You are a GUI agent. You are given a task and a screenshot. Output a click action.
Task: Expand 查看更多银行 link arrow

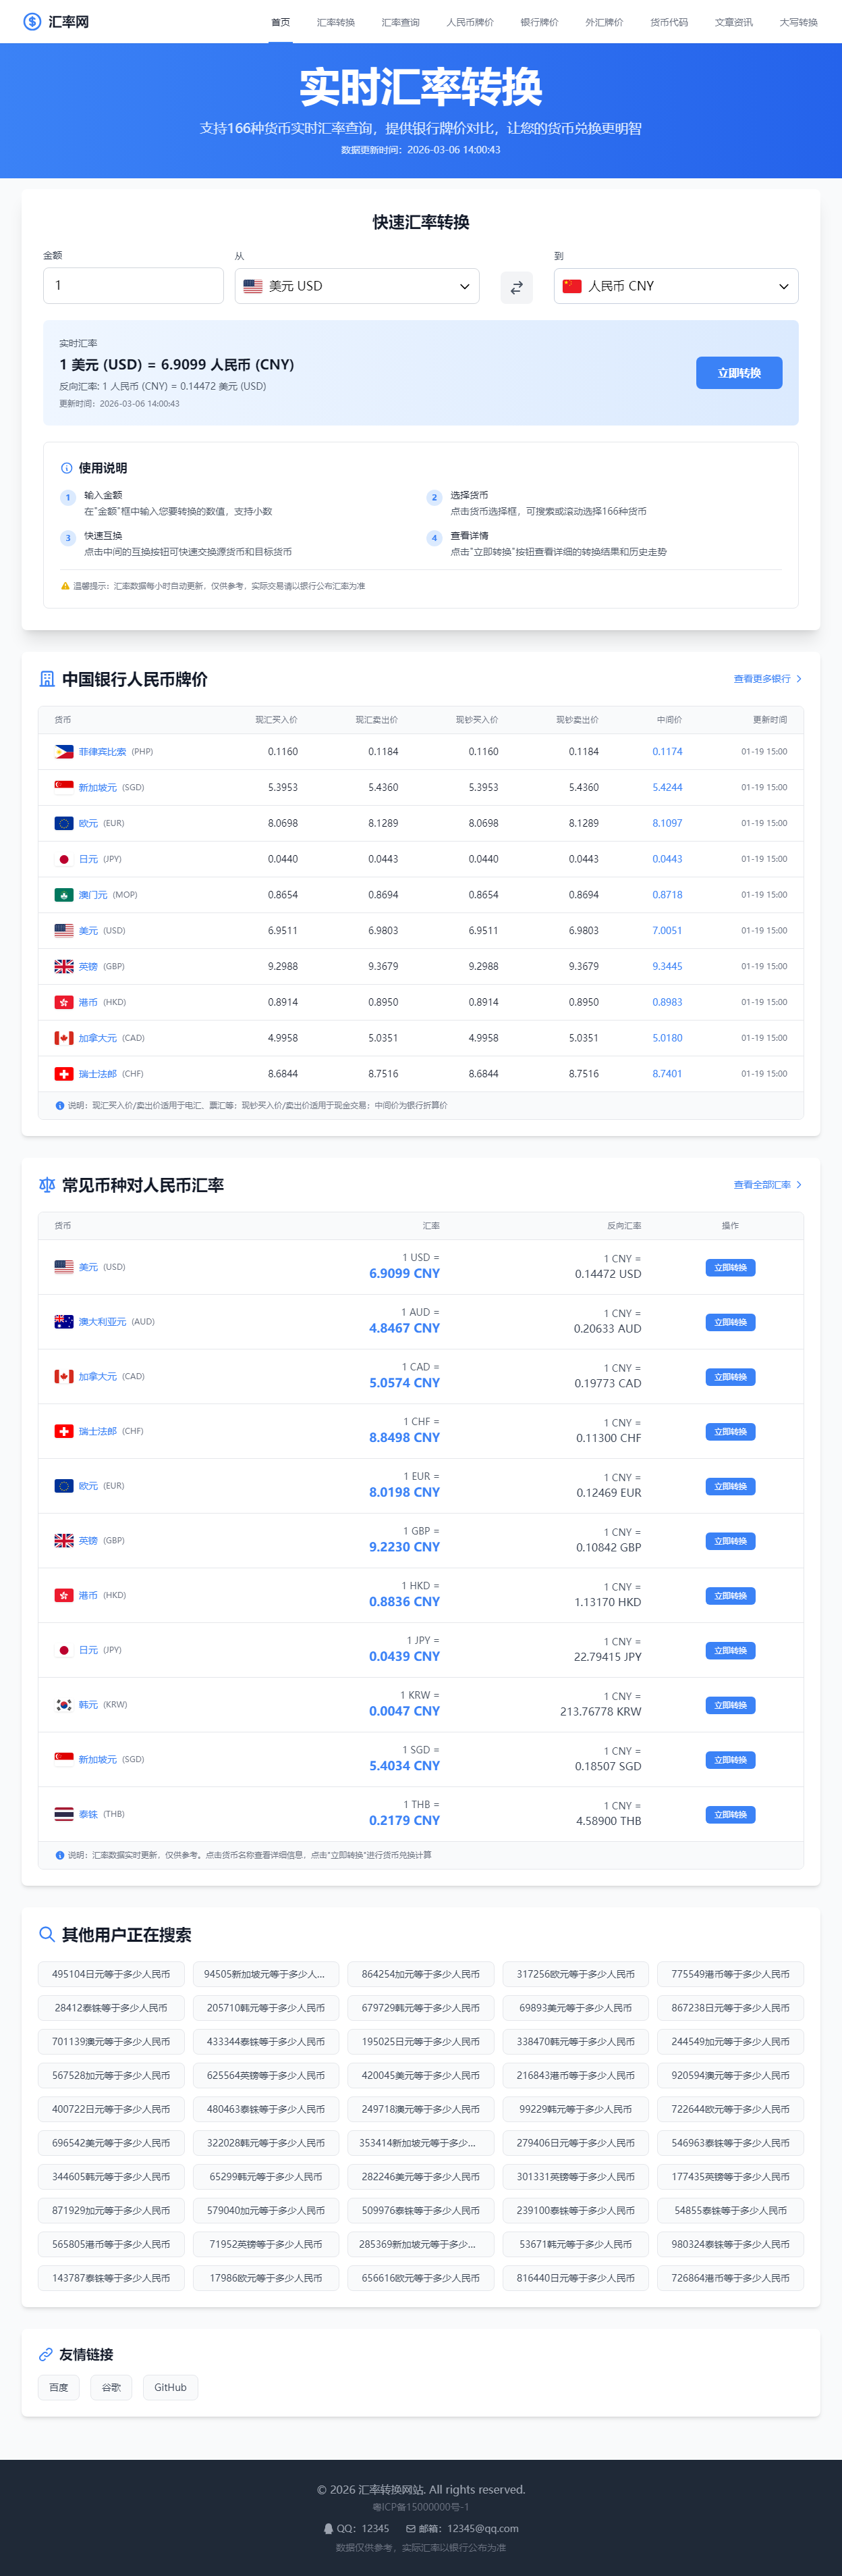point(799,679)
